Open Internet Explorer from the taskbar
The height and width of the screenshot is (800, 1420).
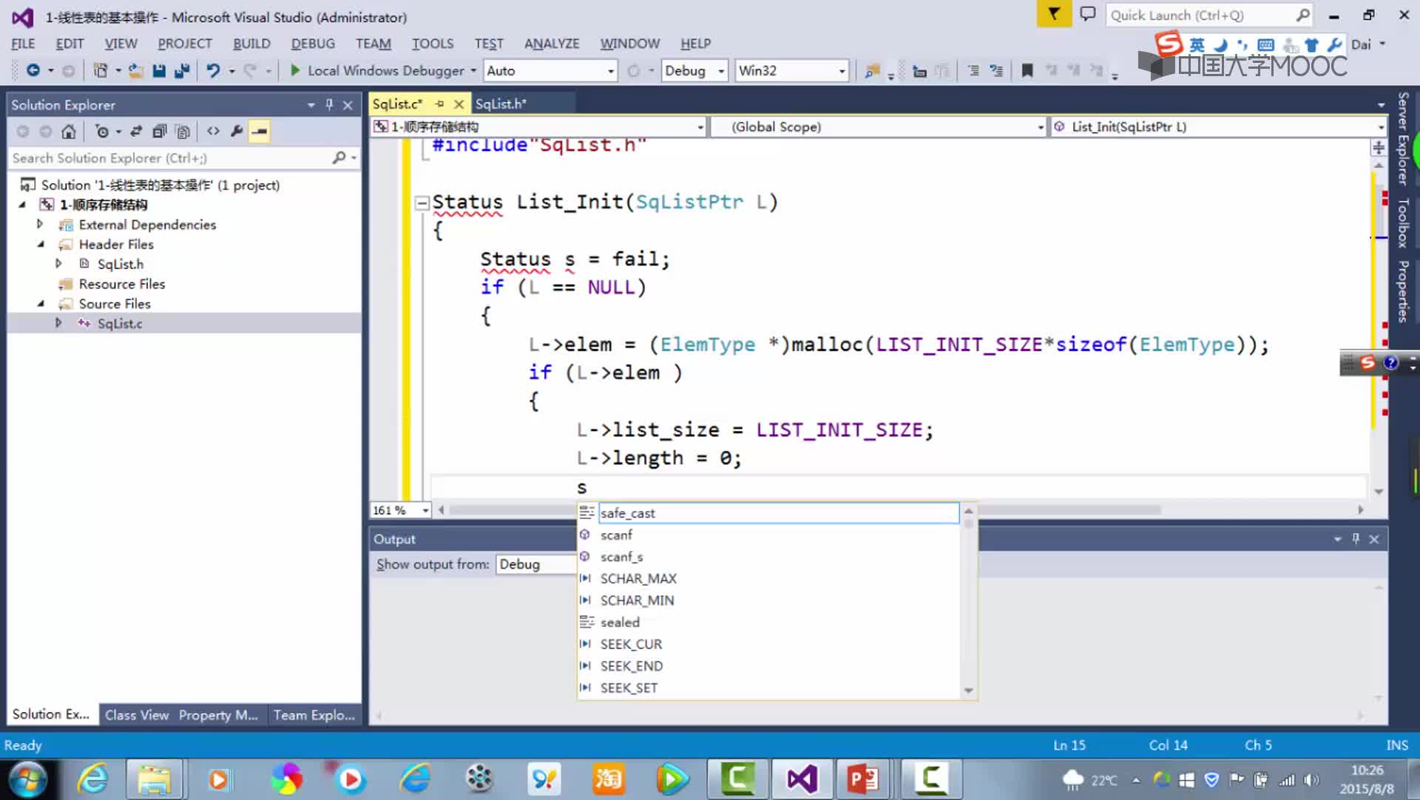point(93,779)
